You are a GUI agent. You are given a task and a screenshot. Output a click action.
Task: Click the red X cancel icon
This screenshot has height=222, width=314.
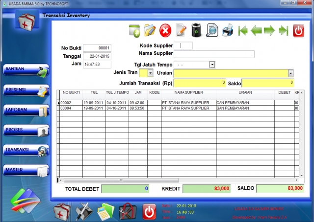(x=165, y=31)
